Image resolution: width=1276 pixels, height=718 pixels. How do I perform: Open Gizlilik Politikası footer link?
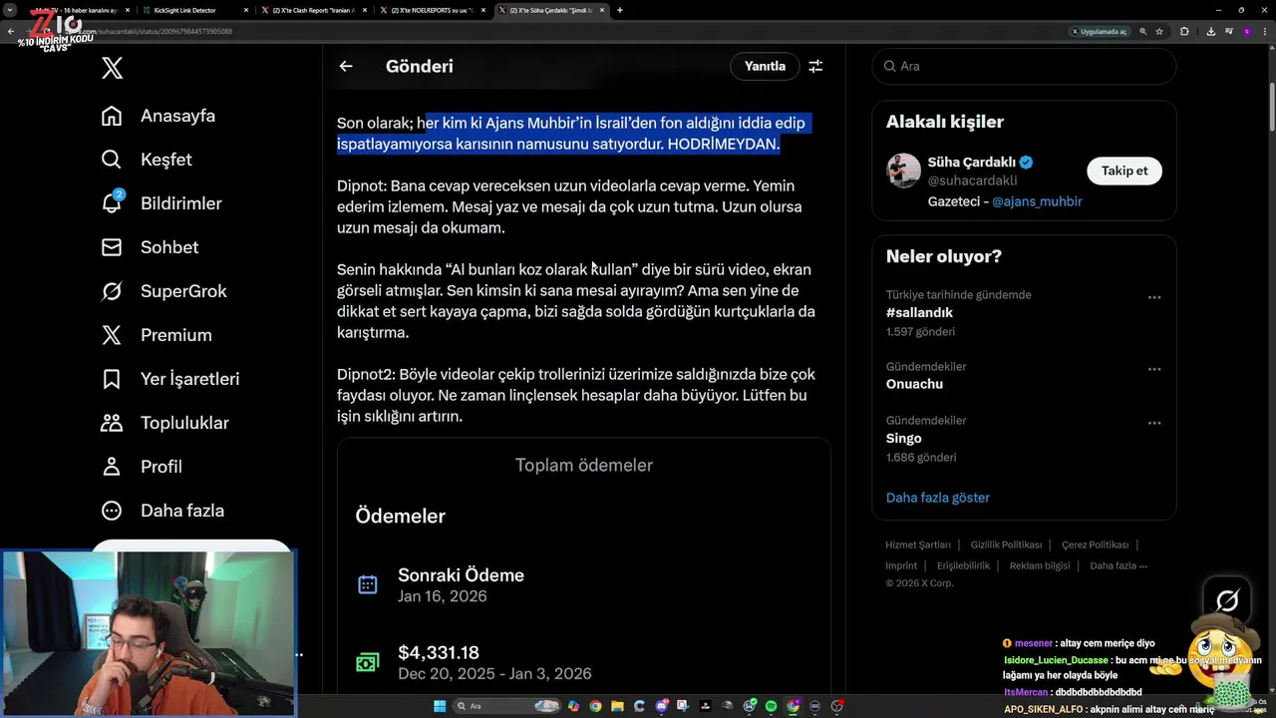(x=1006, y=544)
